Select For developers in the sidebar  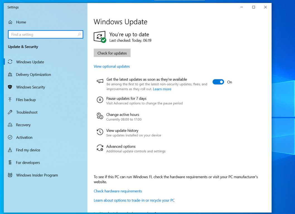tap(28, 163)
